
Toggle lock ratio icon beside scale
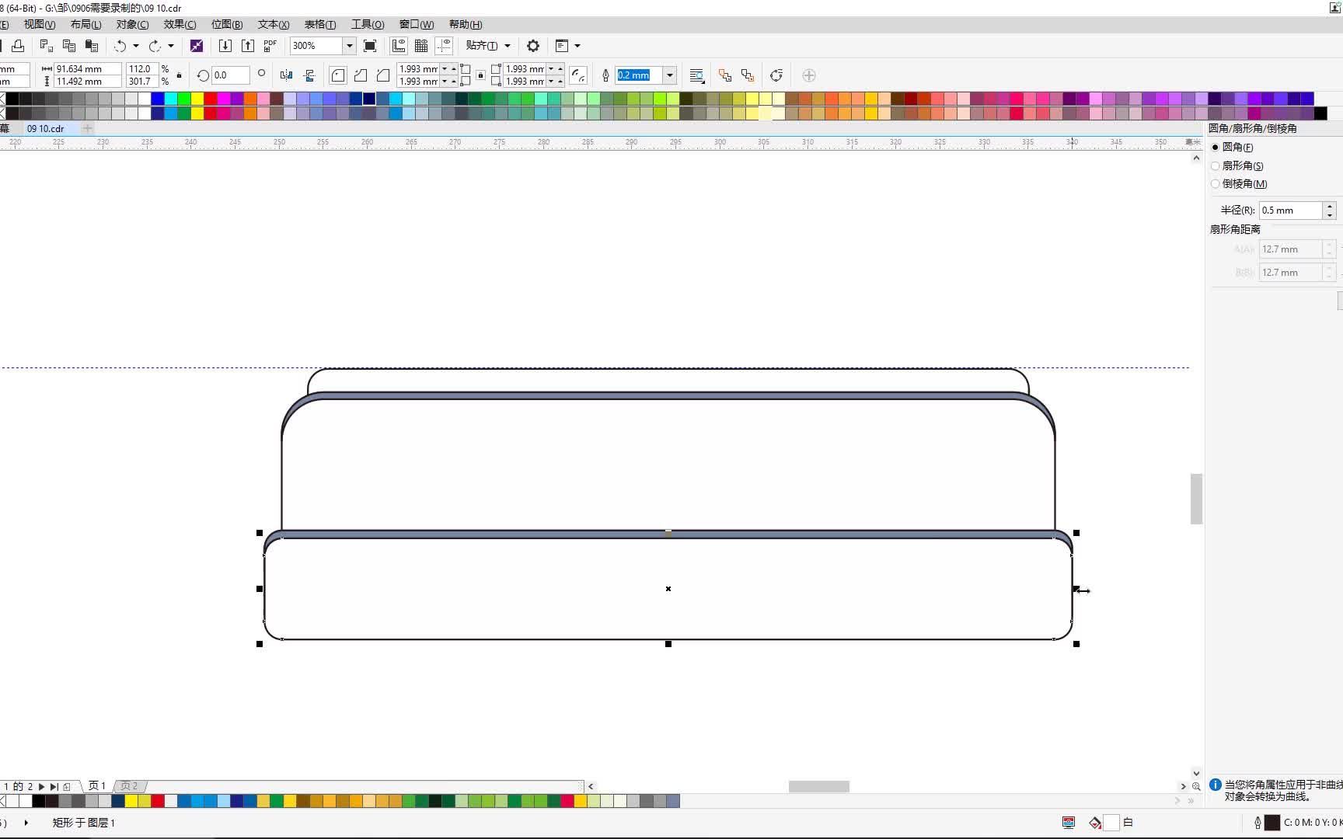180,75
